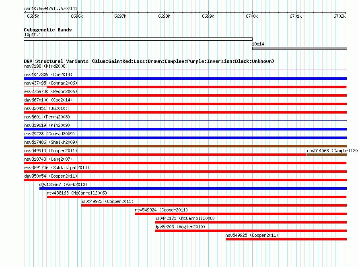
Task: Click the nsv8601 (Perry2008) label
Action: [x=47, y=117]
